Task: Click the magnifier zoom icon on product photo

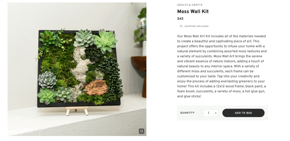Action: [x=142, y=131]
